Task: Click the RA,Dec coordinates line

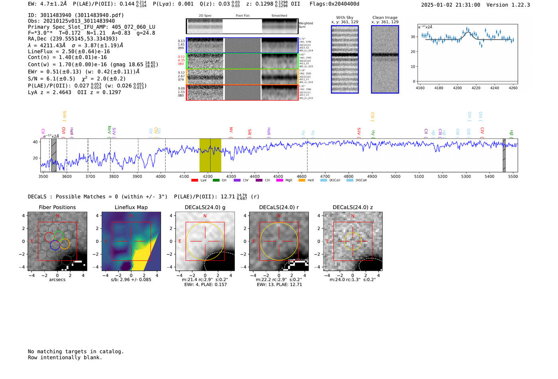Action: (x=73, y=39)
